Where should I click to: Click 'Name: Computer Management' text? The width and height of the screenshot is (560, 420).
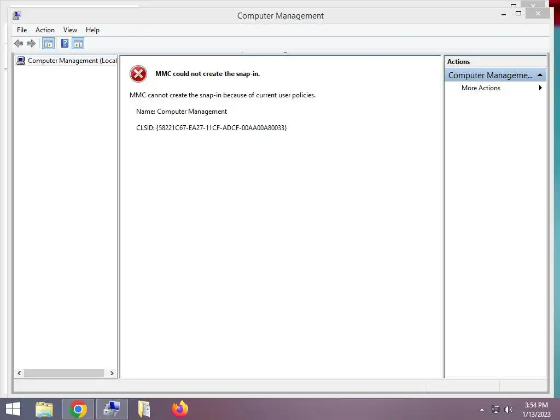[182, 112]
